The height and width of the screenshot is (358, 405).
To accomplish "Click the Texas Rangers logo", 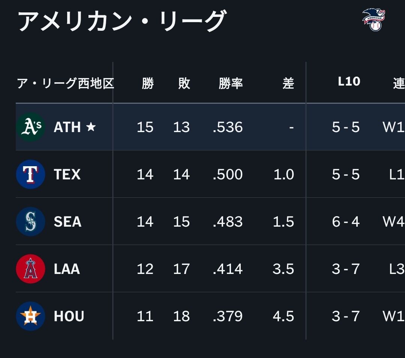I will point(30,174).
